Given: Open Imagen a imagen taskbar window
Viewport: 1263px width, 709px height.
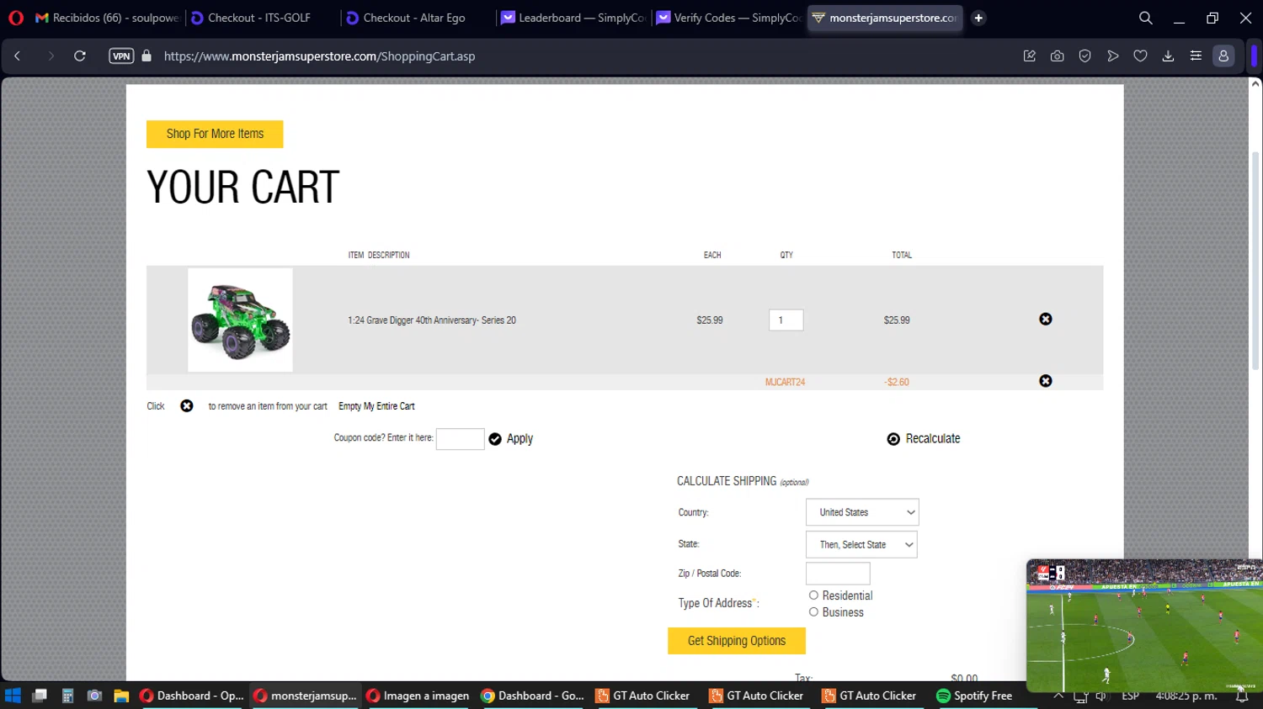Looking at the screenshot, I should 418,696.
